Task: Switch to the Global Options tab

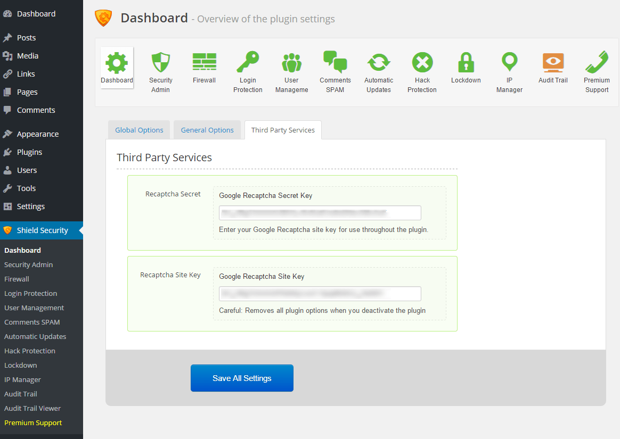Action: pyautogui.click(x=139, y=130)
